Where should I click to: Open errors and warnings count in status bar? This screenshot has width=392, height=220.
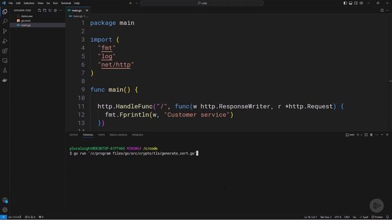click(30, 217)
